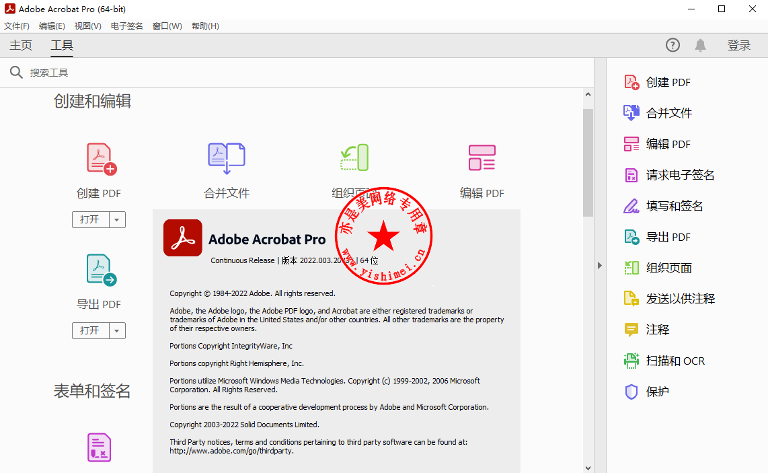
Task: Expand dropdown arrow beside 创建 PDF 打开 button
Action: pos(117,219)
